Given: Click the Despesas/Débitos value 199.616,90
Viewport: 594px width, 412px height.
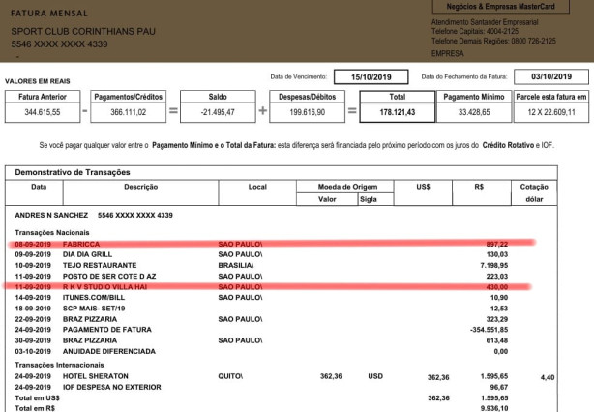Looking at the screenshot, I should pos(308,112).
